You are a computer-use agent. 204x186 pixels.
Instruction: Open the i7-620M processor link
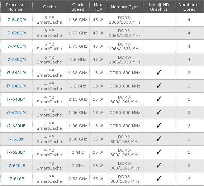(x=16, y=139)
